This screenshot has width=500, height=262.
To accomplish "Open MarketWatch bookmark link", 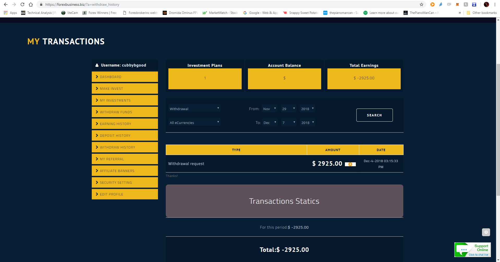I will pos(220,13).
